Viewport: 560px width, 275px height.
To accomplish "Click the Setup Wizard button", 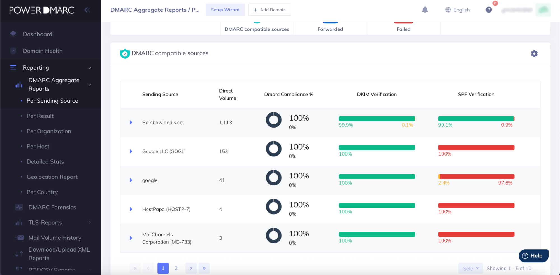I will click(x=225, y=10).
